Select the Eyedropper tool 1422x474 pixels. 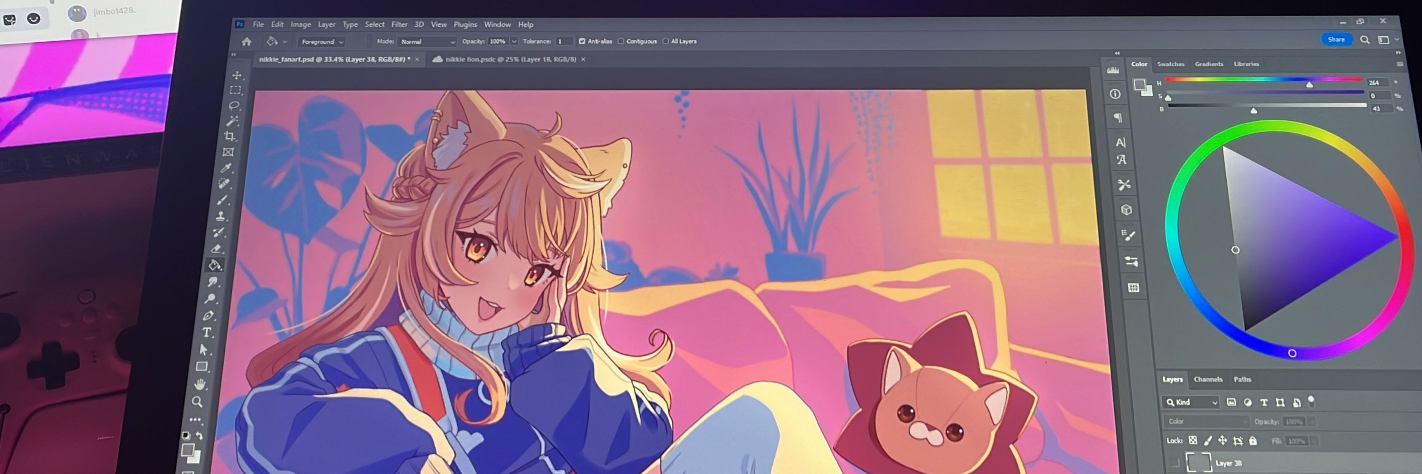[x=226, y=168]
